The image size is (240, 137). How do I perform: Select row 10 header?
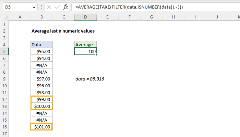click(x=4, y=86)
